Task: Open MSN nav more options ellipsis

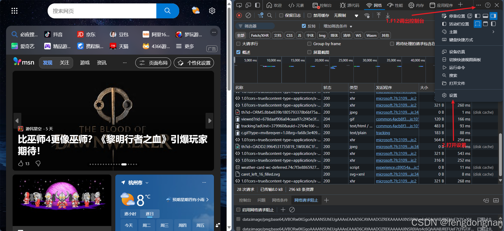Action: click(125, 63)
